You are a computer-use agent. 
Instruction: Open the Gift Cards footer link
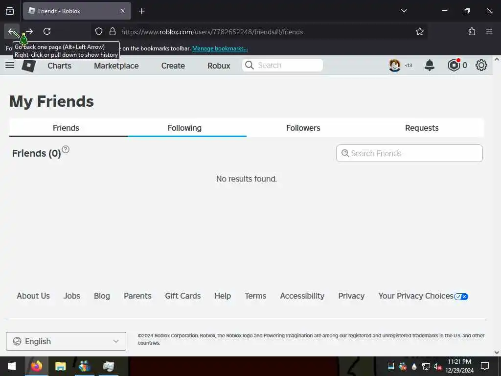tap(183, 296)
